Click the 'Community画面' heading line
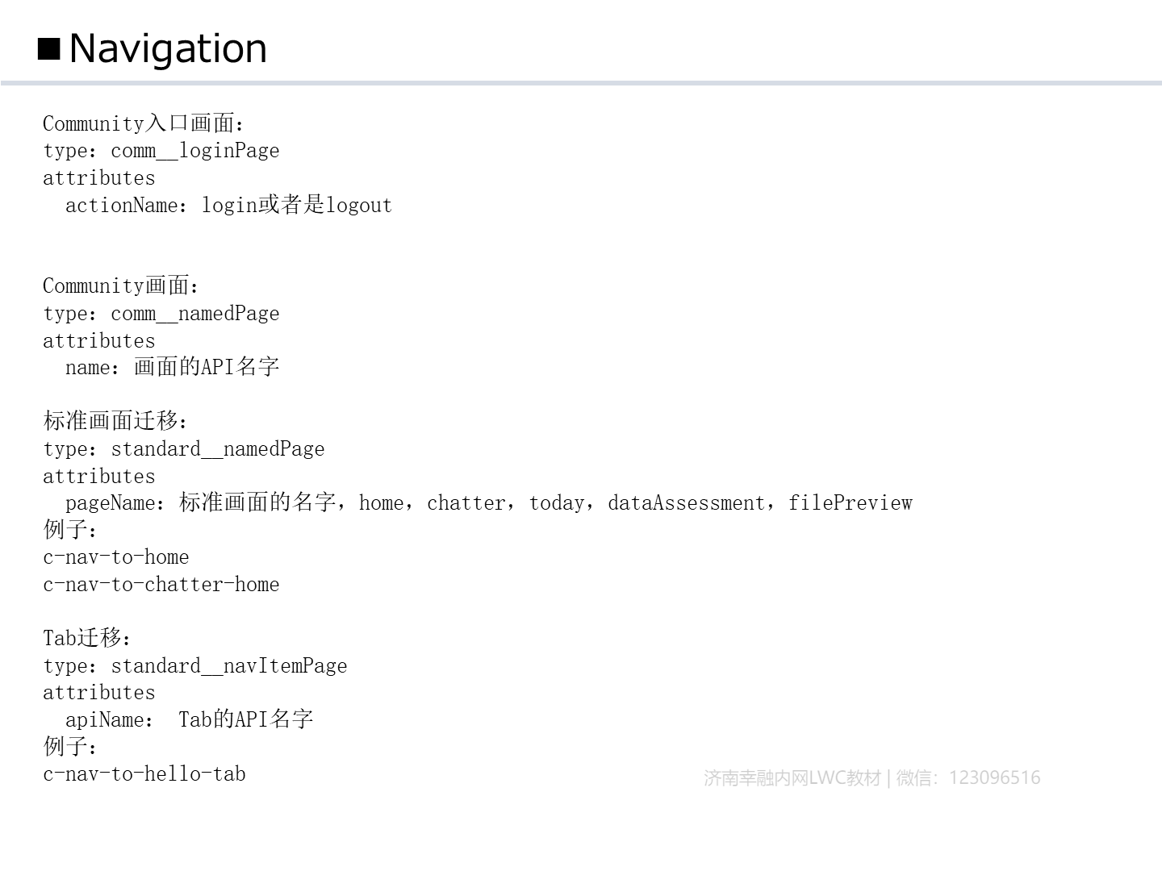 [x=120, y=285]
